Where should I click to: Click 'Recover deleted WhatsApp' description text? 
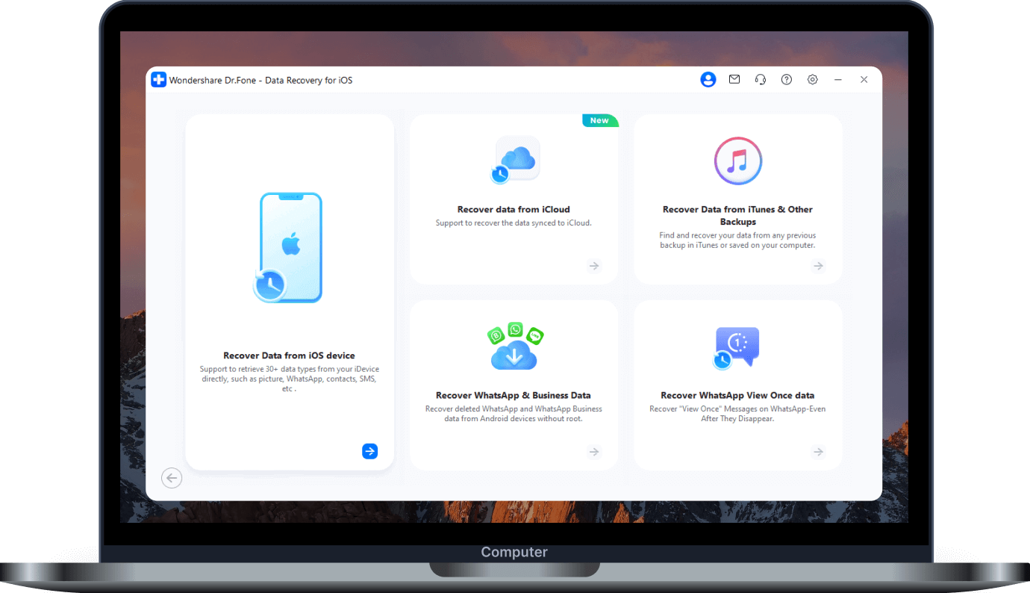[514, 414]
